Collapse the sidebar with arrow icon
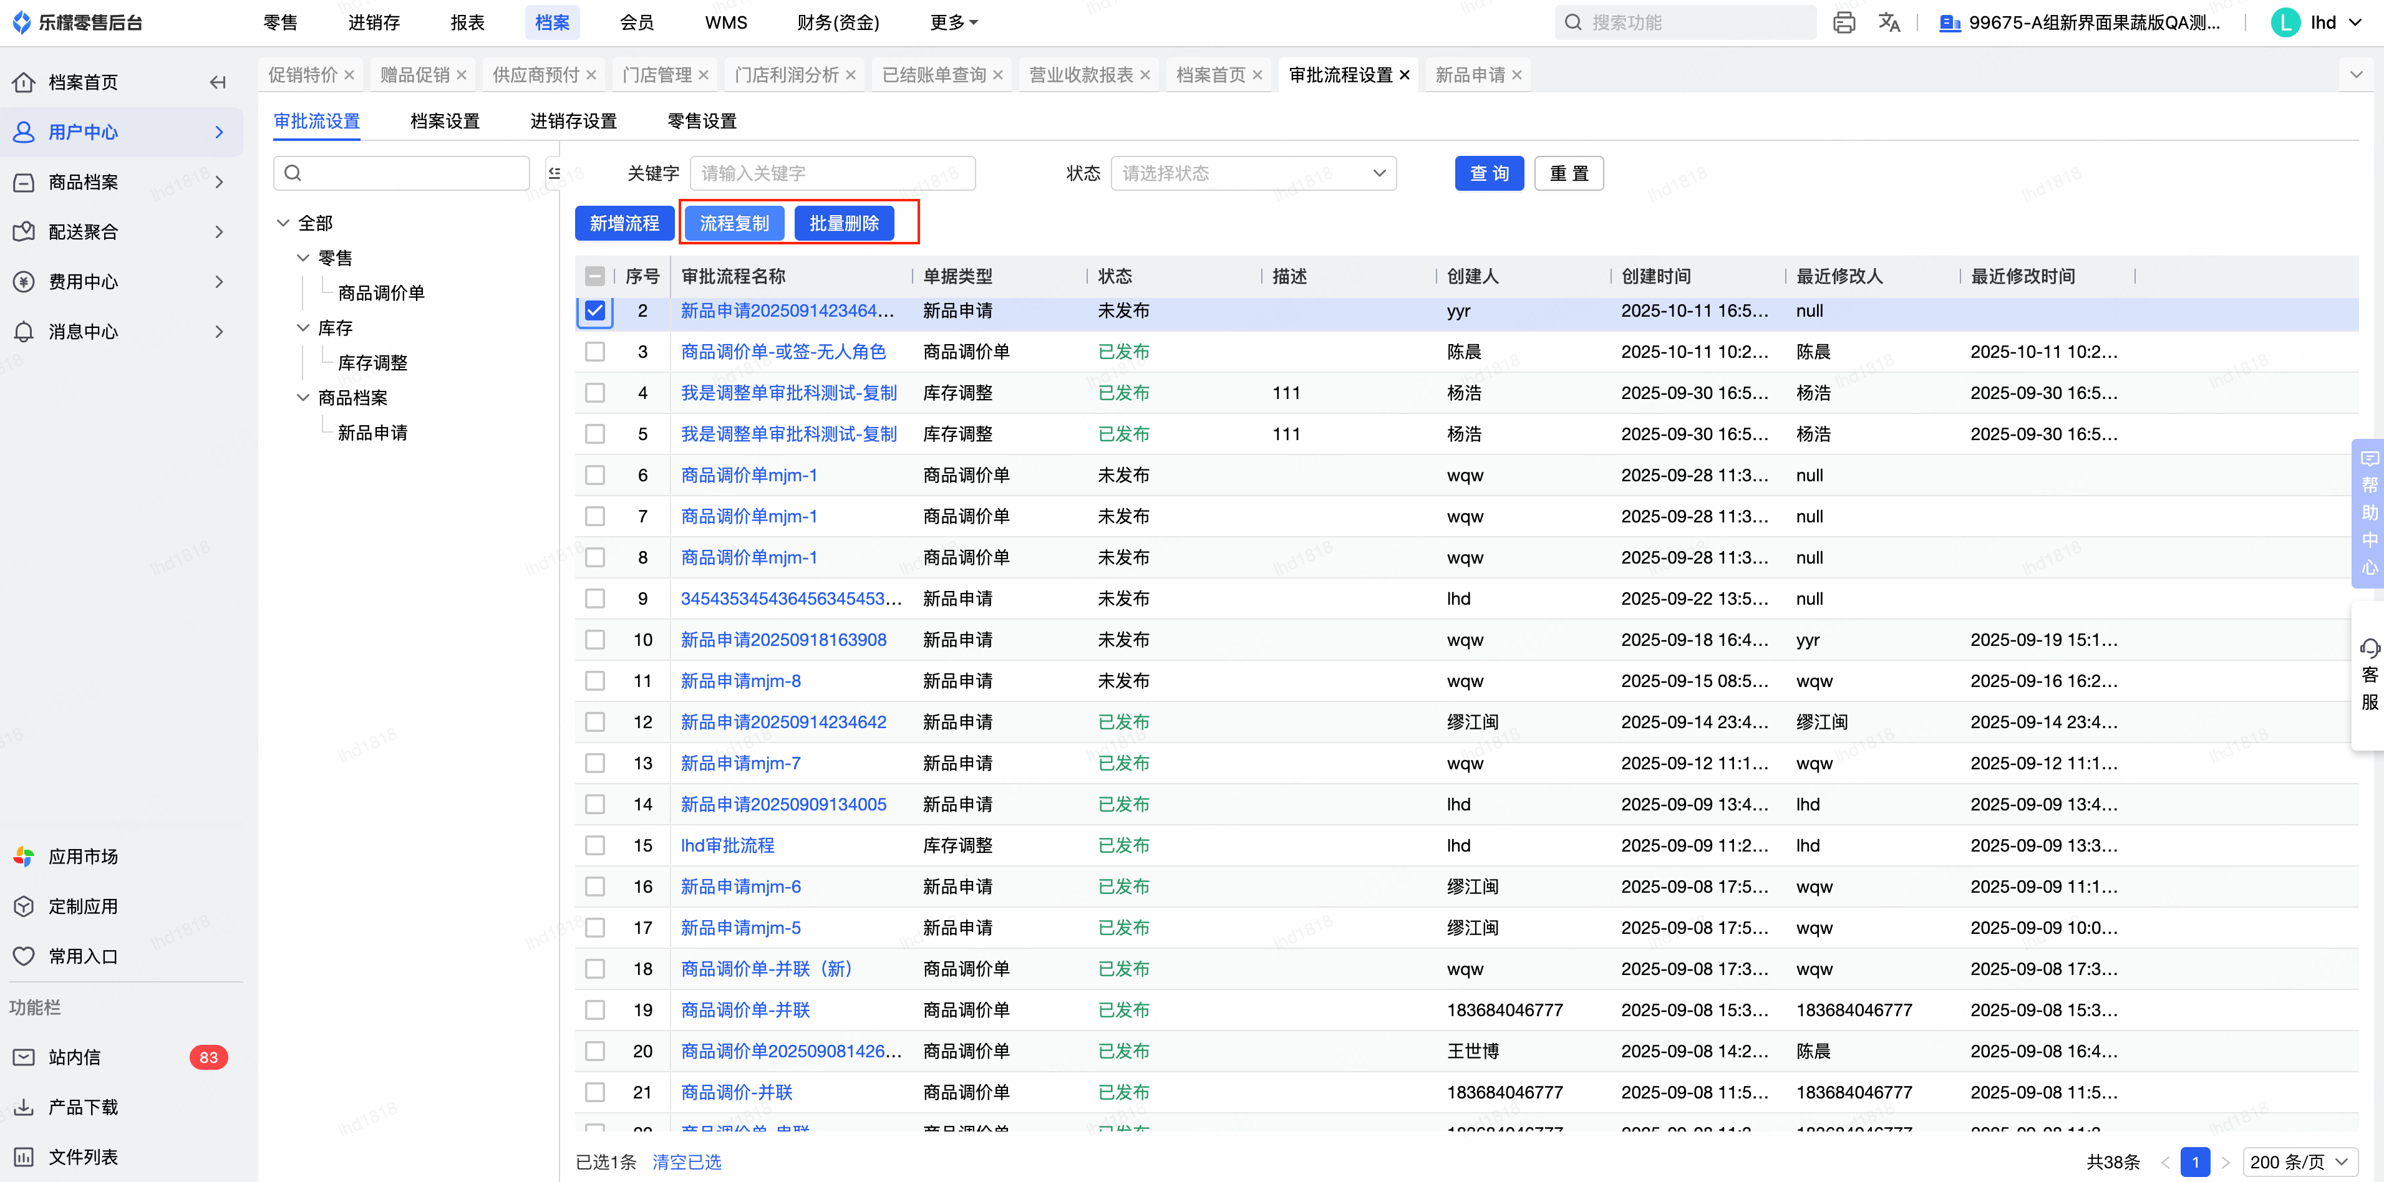This screenshot has width=2384, height=1182. point(218,82)
